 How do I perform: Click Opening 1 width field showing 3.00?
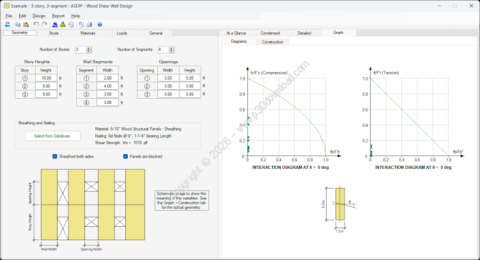(168, 78)
